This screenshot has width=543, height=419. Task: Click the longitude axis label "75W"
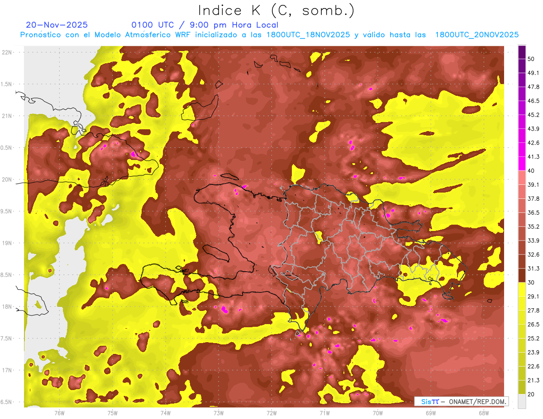coord(112,413)
